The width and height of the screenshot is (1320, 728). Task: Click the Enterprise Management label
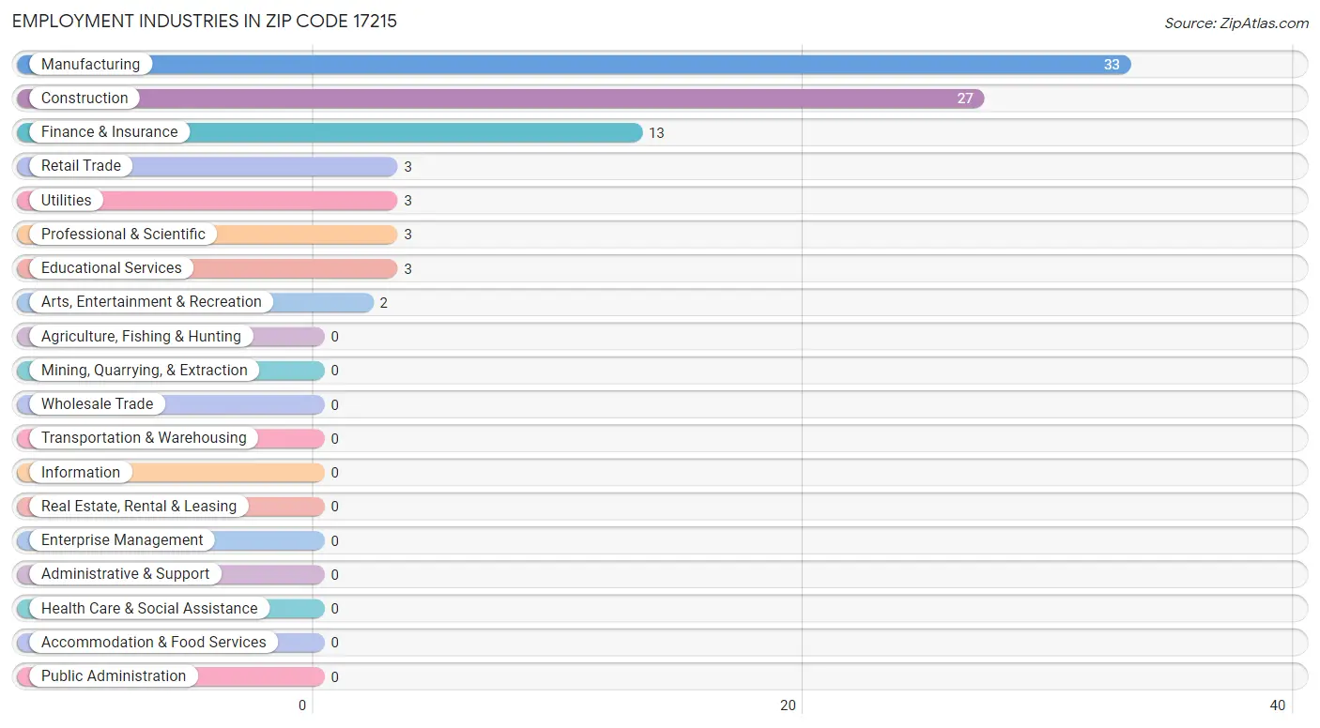[122, 539]
